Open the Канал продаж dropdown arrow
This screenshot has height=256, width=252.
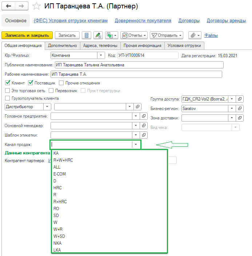[136, 145]
